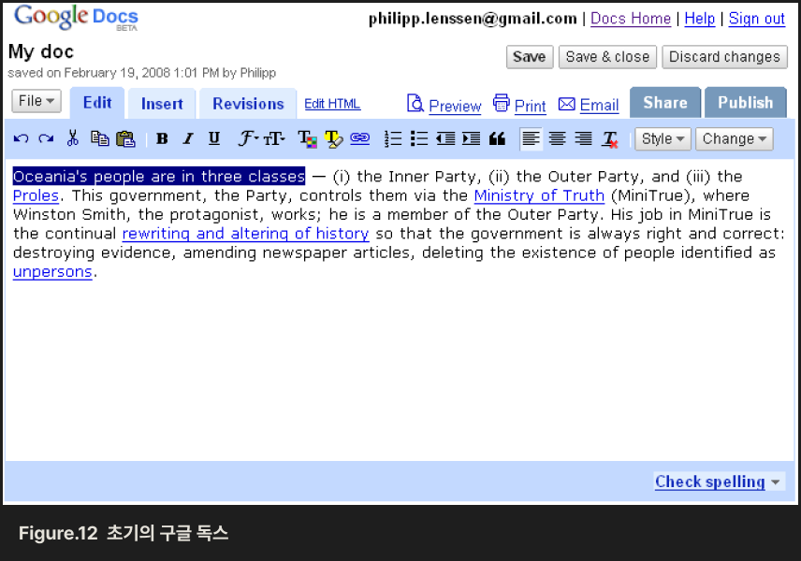
Task: Remove formatting from selection
Action: 609,139
